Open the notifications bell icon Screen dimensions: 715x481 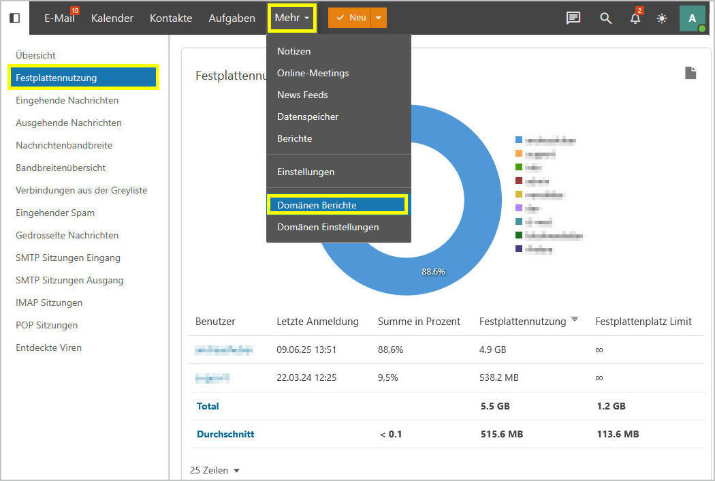(x=635, y=18)
